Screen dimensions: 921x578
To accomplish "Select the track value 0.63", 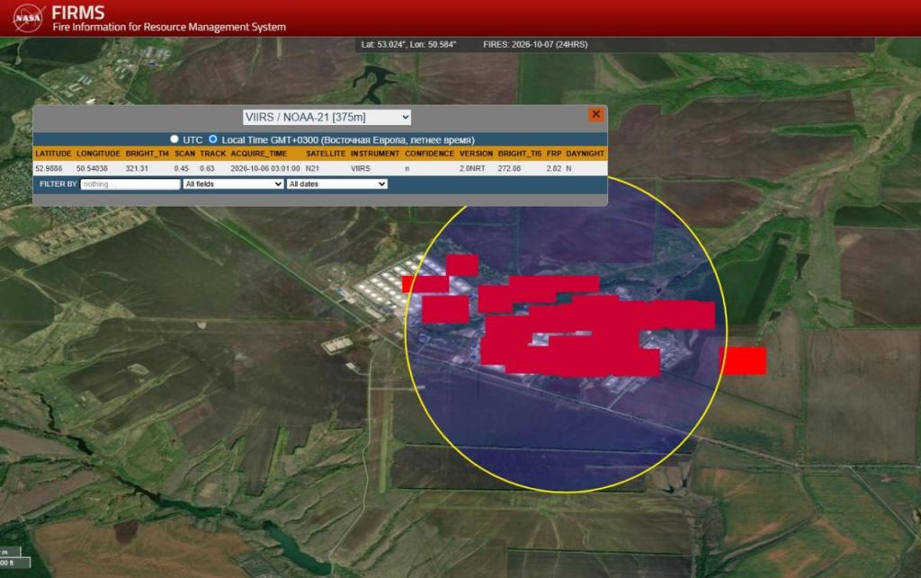I will coord(208,168).
